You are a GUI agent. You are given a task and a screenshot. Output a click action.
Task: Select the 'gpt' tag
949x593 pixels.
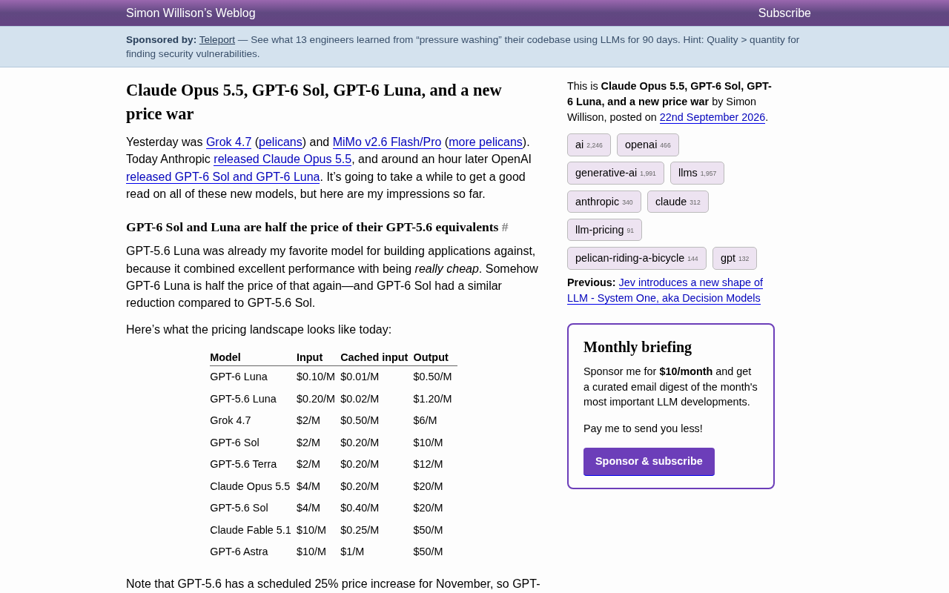735,258
